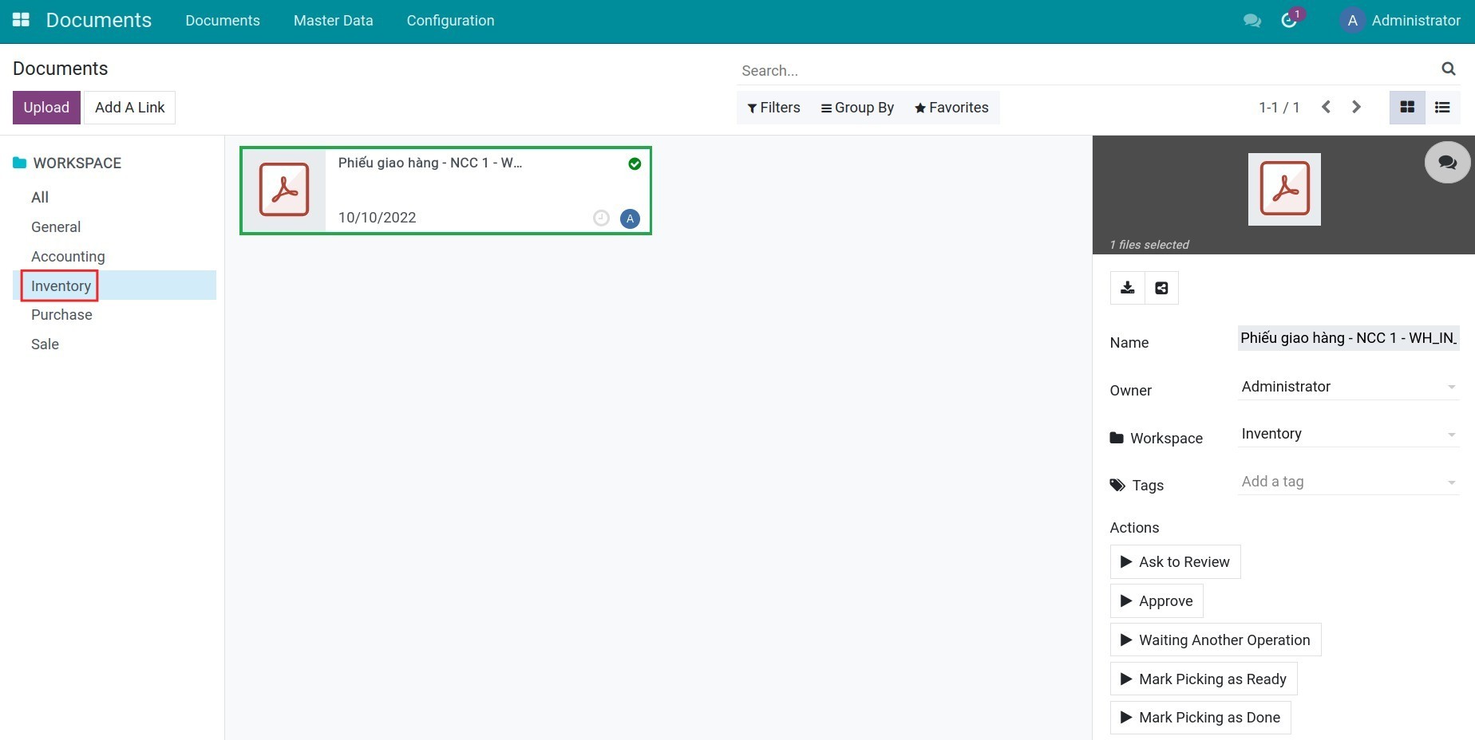This screenshot has width=1475, height=740.
Task: Open the activities clock icon with badge
Action: [x=1289, y=20]
